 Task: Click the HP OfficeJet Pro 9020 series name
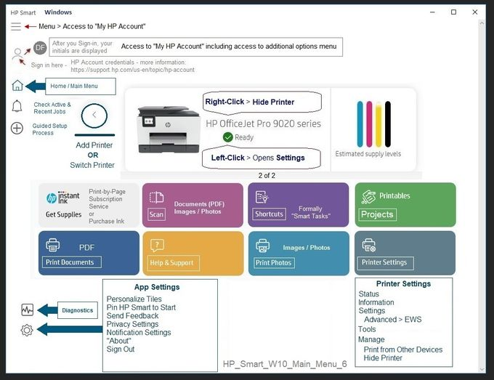[264, 124]
